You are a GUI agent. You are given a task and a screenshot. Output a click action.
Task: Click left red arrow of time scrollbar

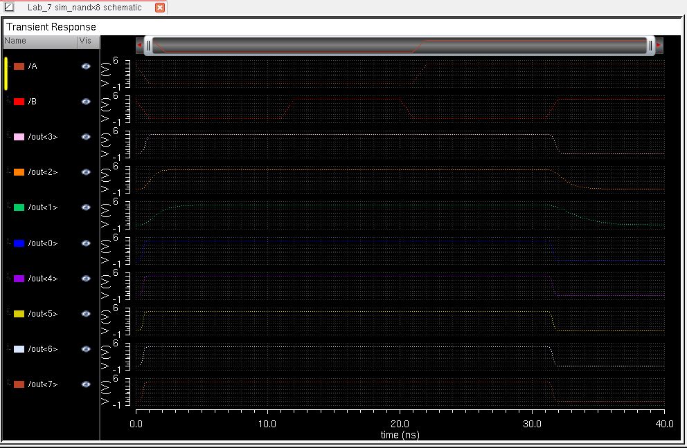(139, 45)
